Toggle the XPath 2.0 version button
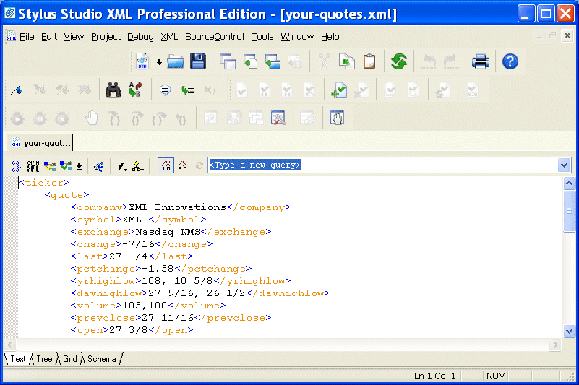The width and height of the screenshot is (579, 385). 182,165
